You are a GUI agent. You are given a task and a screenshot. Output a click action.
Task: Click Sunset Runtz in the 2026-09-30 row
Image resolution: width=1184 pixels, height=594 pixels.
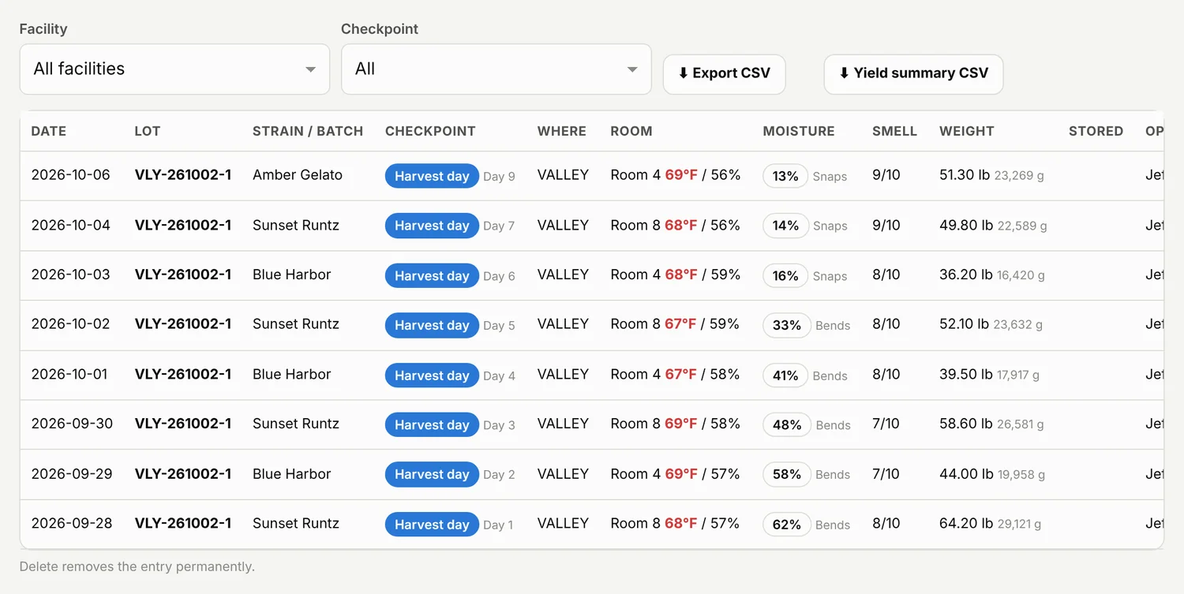click(x=296, y=424)
